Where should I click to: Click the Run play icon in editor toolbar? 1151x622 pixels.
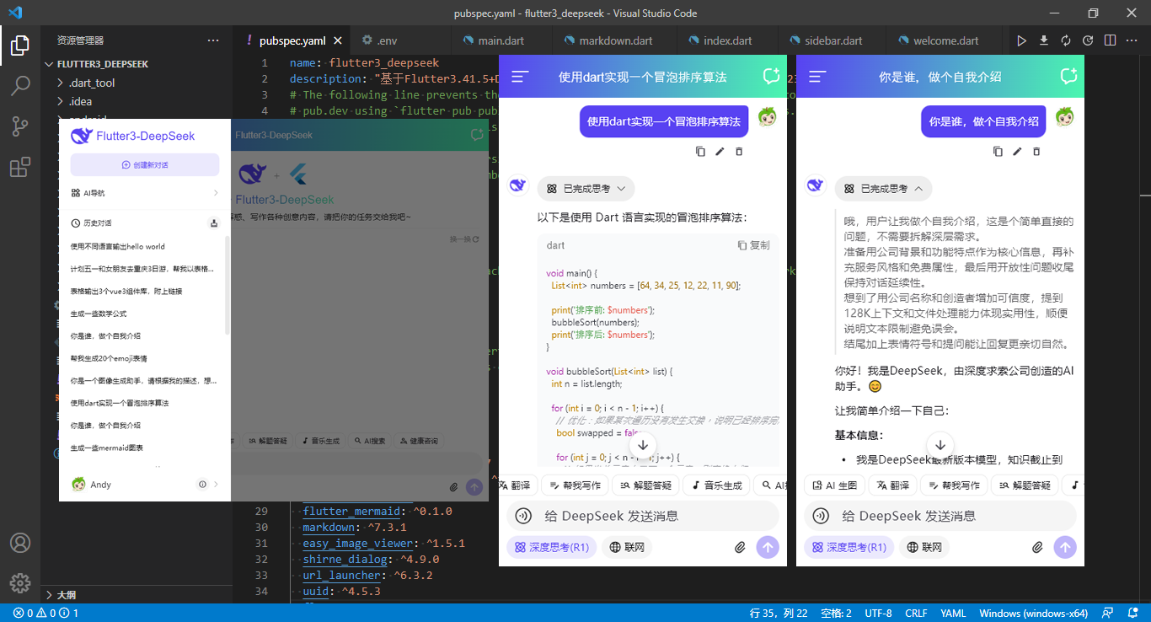coord(1022,40)
